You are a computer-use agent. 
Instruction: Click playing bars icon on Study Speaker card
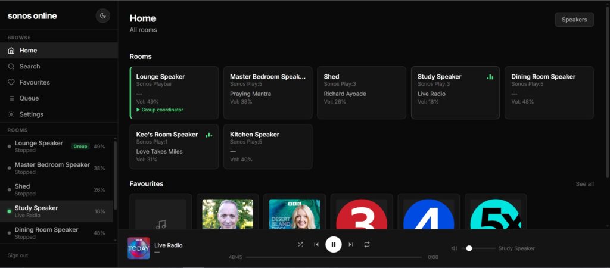[490, 77]
